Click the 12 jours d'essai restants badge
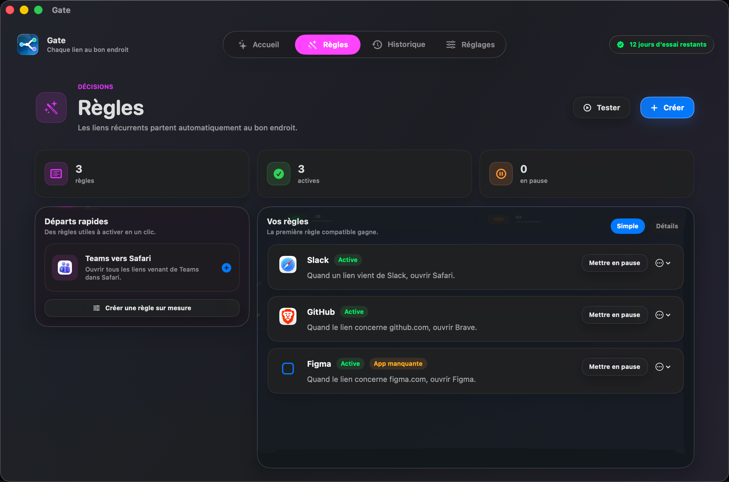The height and width of the screenshot is (482, 729). click(x=661, y=44)
